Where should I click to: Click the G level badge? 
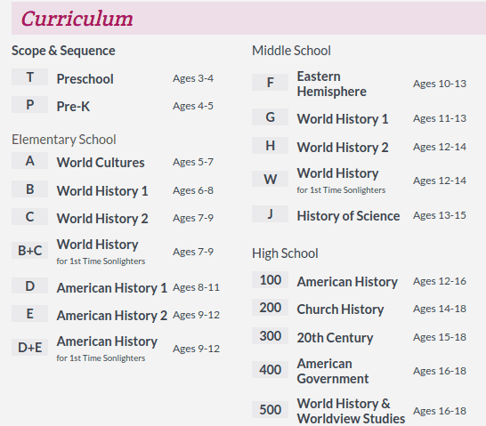(270, 117)
